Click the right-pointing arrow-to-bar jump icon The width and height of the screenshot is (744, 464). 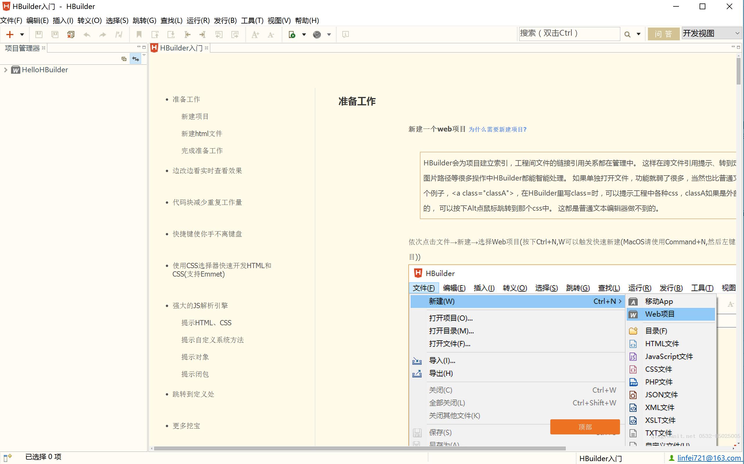pyautogui.click(x=203, y=34)
